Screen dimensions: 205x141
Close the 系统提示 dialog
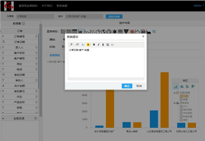click(143, 36)
